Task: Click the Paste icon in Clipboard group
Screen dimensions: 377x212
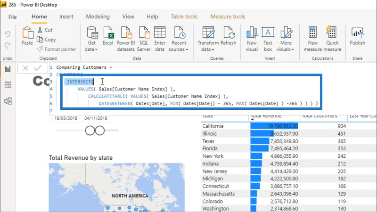Action: pyautogui.click(x=27, y=33)
